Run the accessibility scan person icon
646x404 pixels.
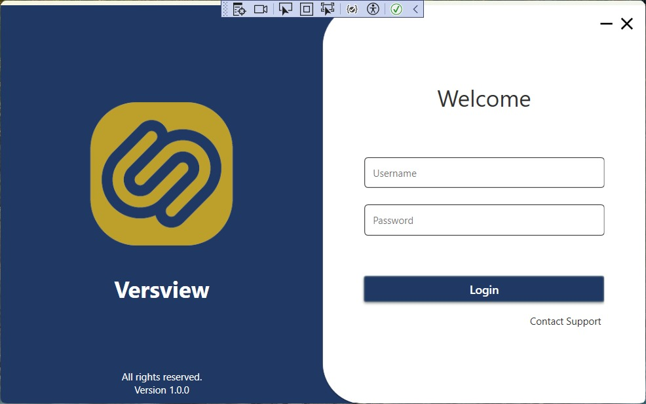[x=373, y=9]
